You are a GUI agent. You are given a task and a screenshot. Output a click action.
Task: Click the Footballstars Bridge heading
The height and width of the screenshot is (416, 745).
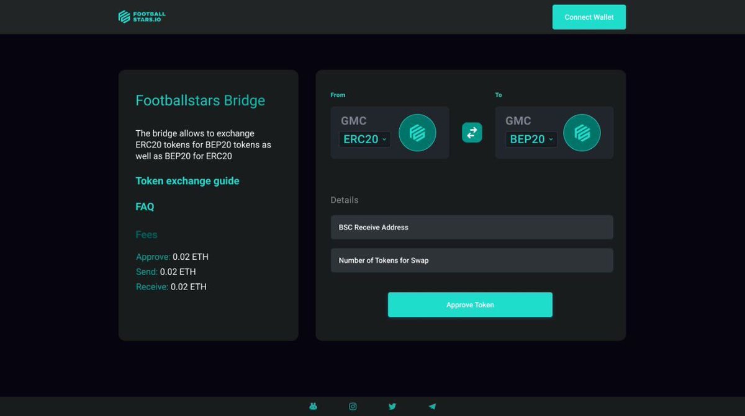(x=200, y=100)
